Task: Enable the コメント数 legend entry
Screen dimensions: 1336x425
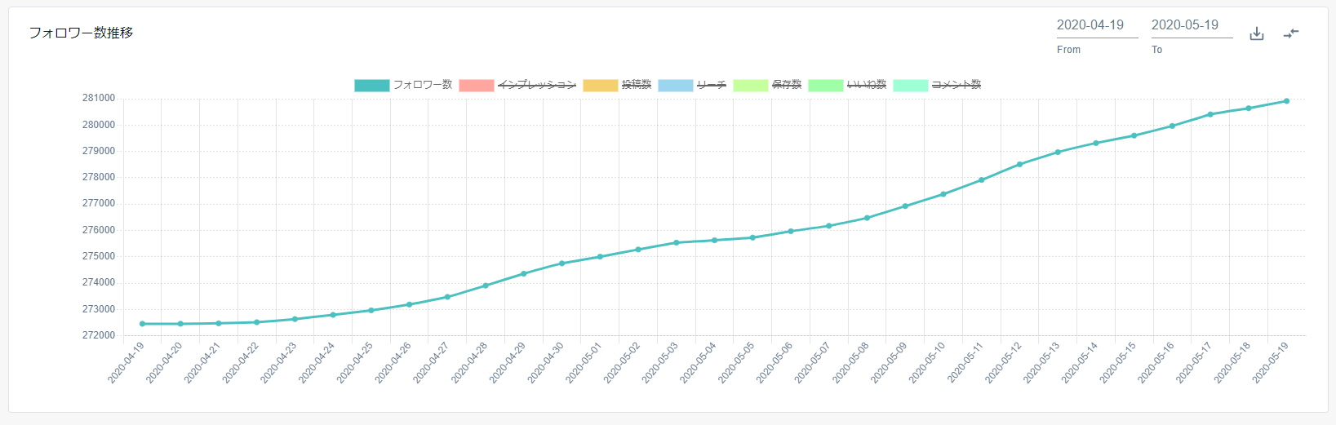Action: coord(956,85)
